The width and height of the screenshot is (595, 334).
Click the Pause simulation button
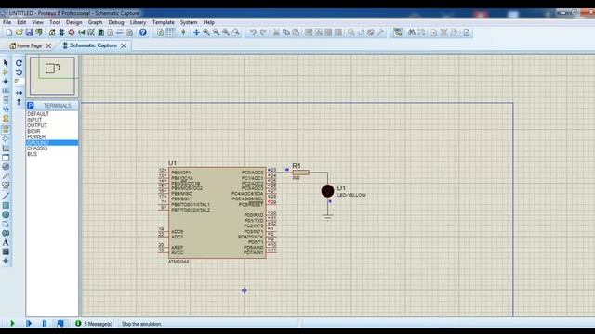point(45,324)
